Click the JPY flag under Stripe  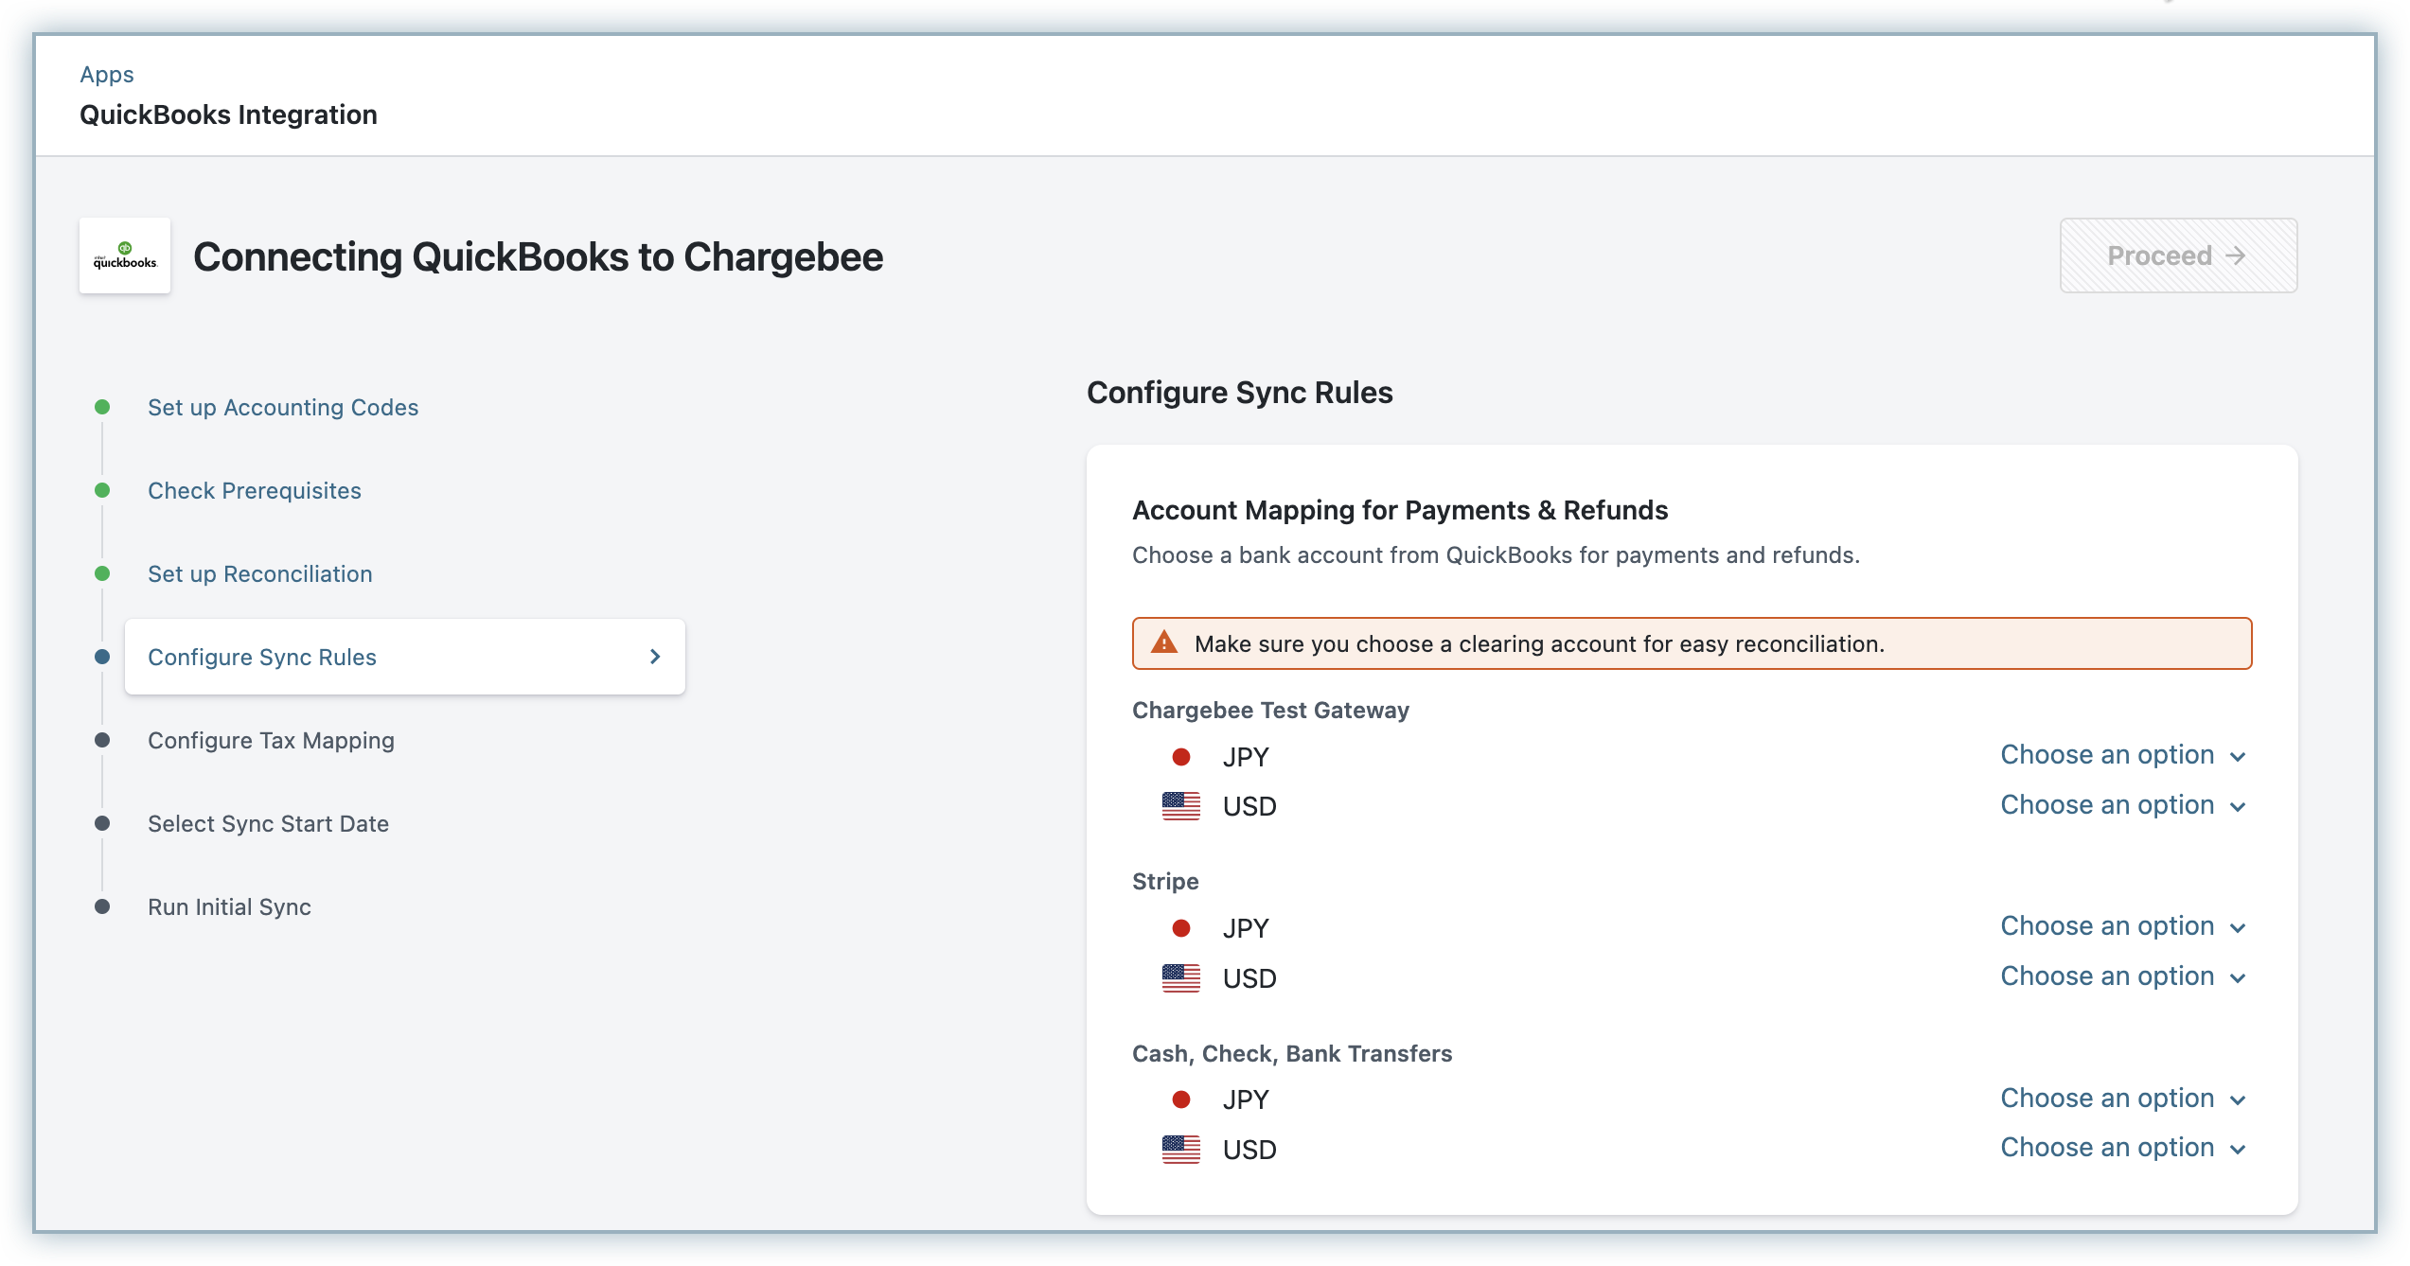(x=1180, y=928)
